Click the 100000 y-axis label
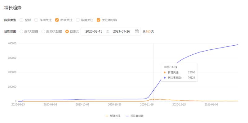Image resolution: width=248 pixels, height=123 pixels. click(x=12, y=87)
